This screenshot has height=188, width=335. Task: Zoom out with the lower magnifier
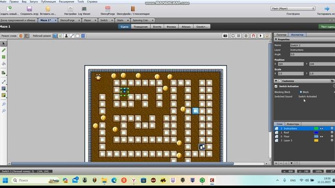(x=4, y=111)
